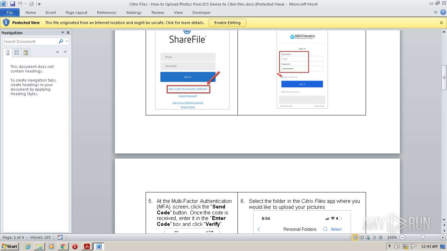Switch to the Insert ribbon tab
The height and width of the screenshot is (251, 447).
point(51,13)
